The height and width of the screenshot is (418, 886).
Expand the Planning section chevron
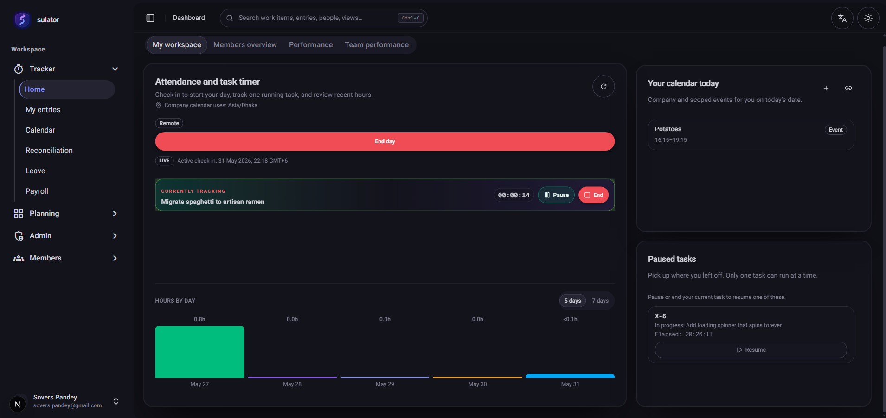(115, 214)
